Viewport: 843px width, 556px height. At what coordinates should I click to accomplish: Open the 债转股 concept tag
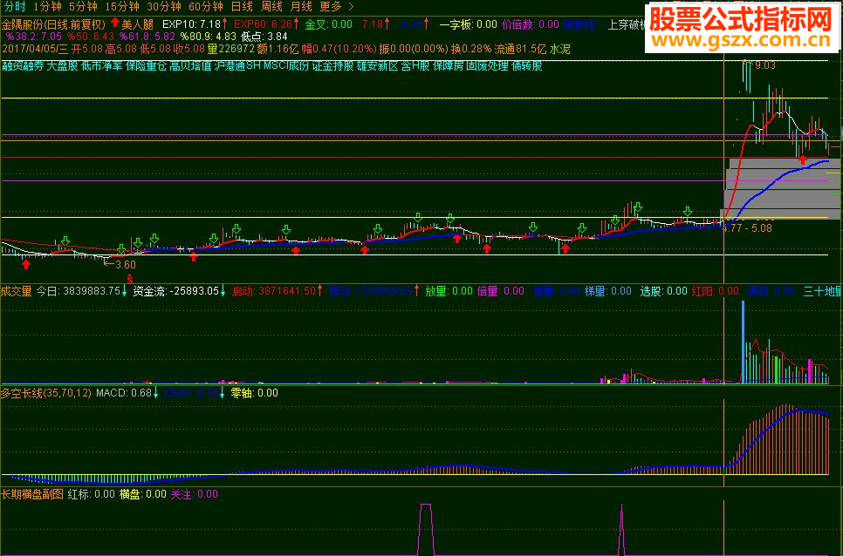pos(527,66)
